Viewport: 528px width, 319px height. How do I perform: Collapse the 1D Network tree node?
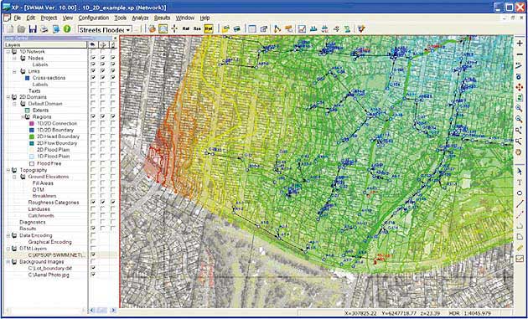pyautogui.click(x=8, y=51)
